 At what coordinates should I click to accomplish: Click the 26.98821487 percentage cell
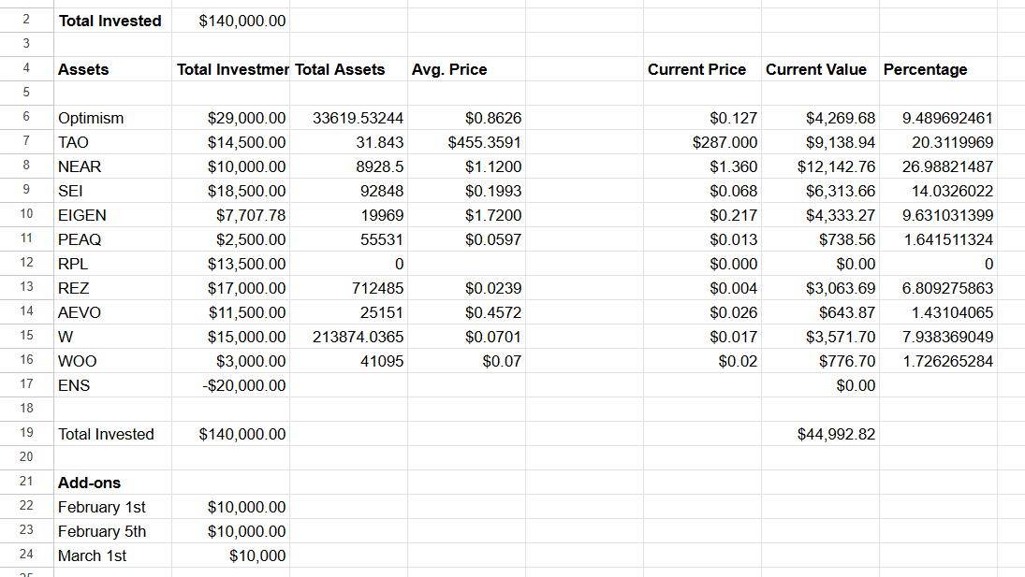click(x=938, y=166)
